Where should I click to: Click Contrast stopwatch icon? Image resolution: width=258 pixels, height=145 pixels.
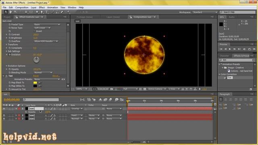(x=10, y=35)
